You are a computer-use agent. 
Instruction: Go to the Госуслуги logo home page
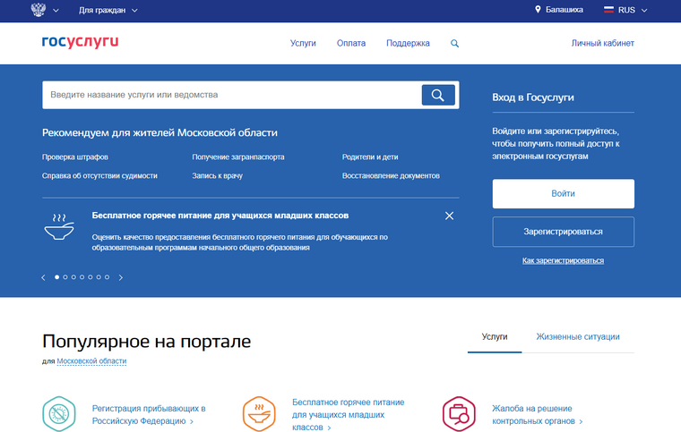(x=80, y=42)
